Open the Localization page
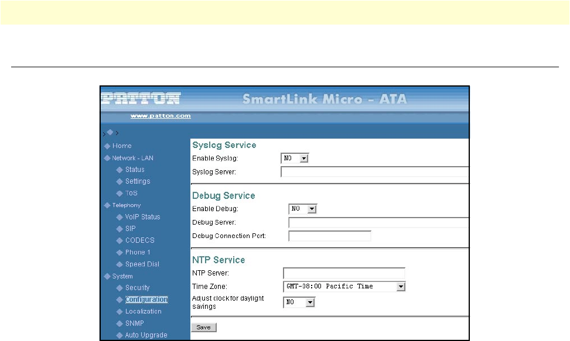 (x=143, y=312)
